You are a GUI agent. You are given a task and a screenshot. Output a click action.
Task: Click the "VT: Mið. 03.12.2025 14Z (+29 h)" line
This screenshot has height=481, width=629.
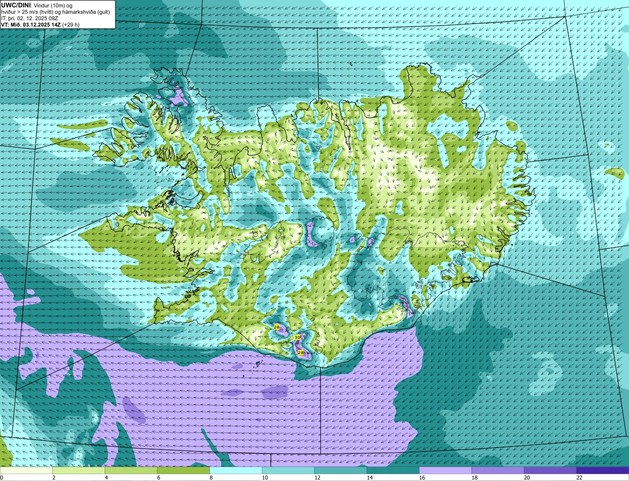(x=40, y=25)
